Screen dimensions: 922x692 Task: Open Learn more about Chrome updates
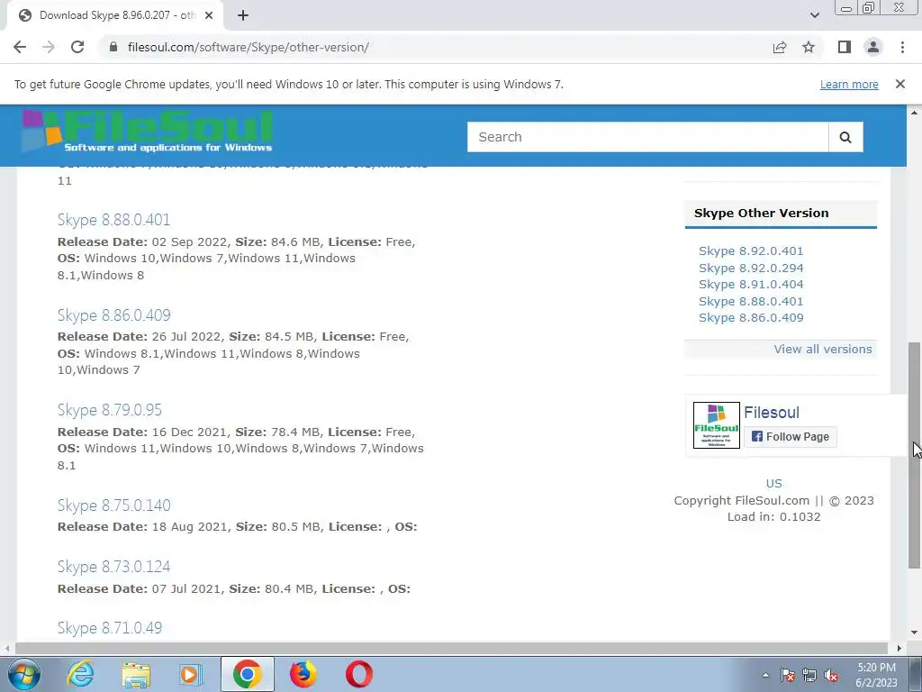coord(849,84)
